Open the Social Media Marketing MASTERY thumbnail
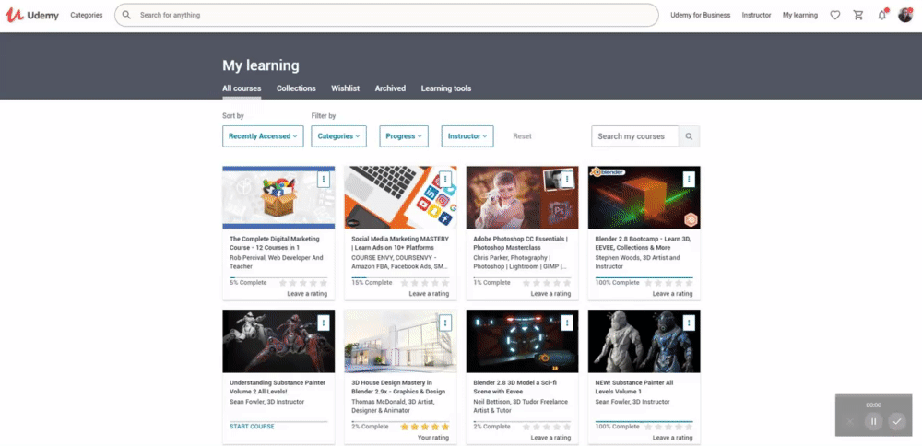This screenshot has width=922, height=446. pyautogui.click(x=400, y=197)
